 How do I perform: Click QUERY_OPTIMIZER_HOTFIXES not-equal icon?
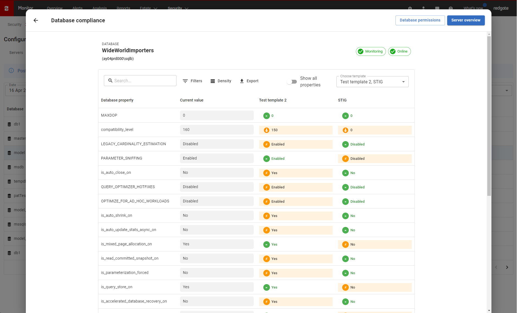pyautogui.click(x=266, y=187)
